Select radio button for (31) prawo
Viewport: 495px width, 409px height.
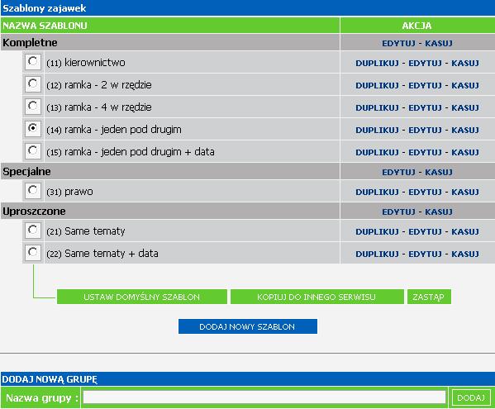point(33,191)
